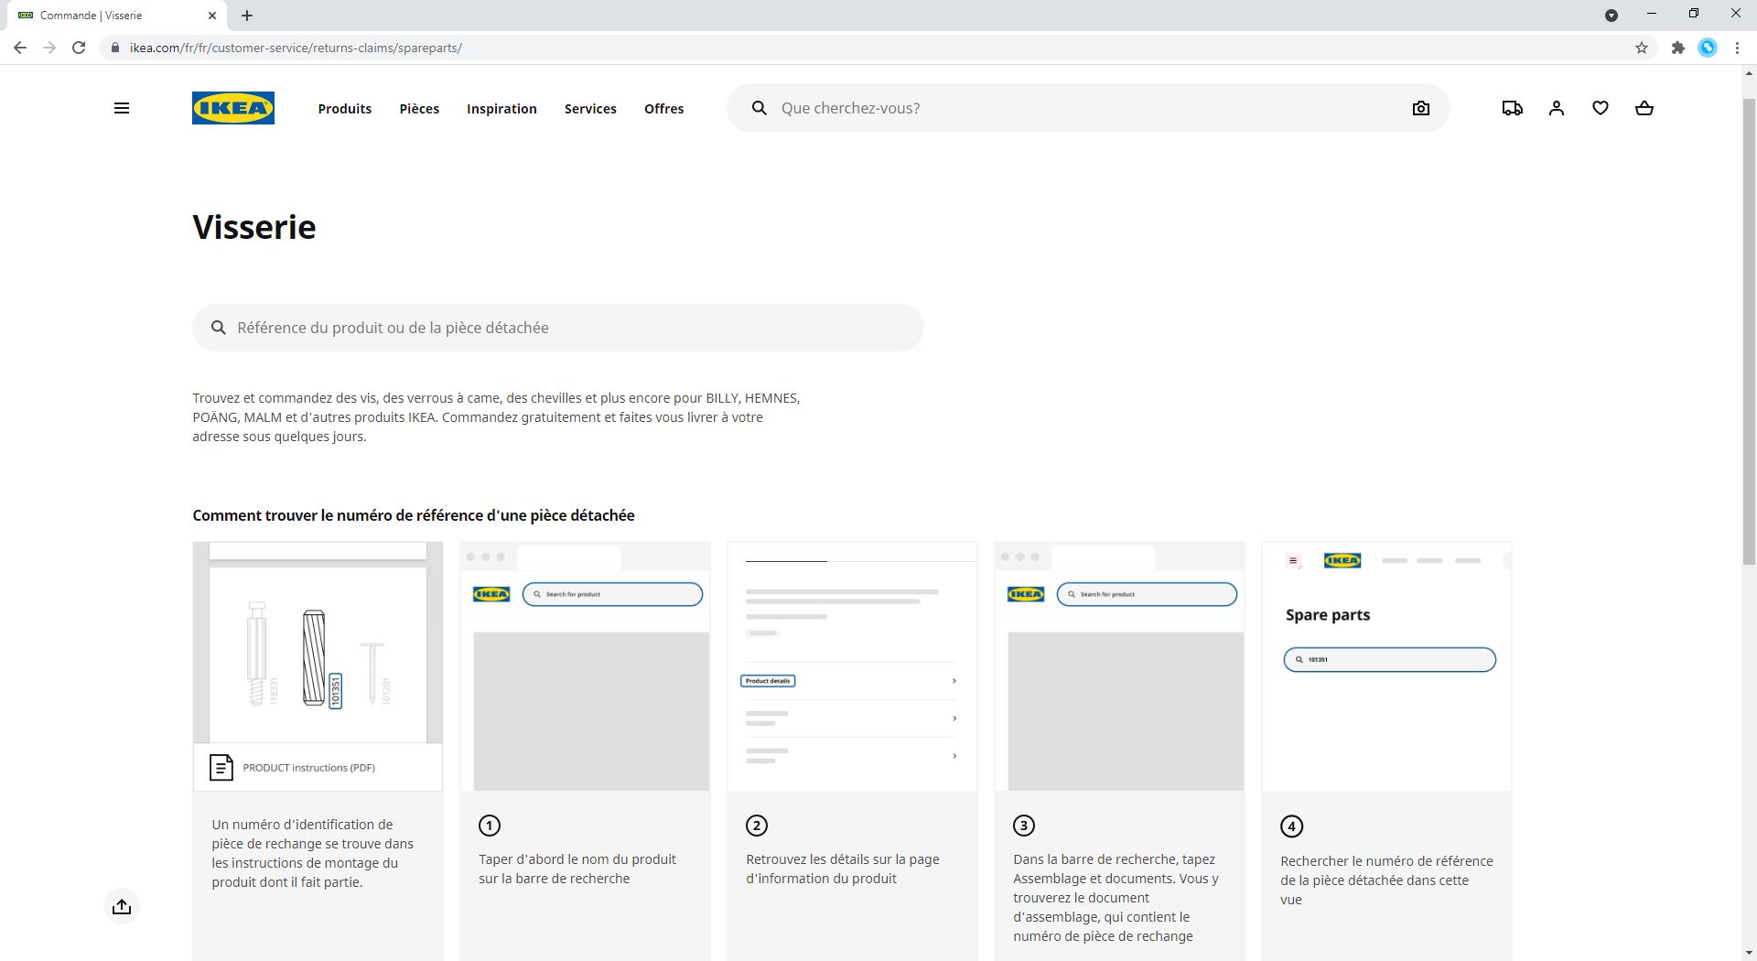
Task: Open a new browser tab
Action: click(x=247, y=16)
